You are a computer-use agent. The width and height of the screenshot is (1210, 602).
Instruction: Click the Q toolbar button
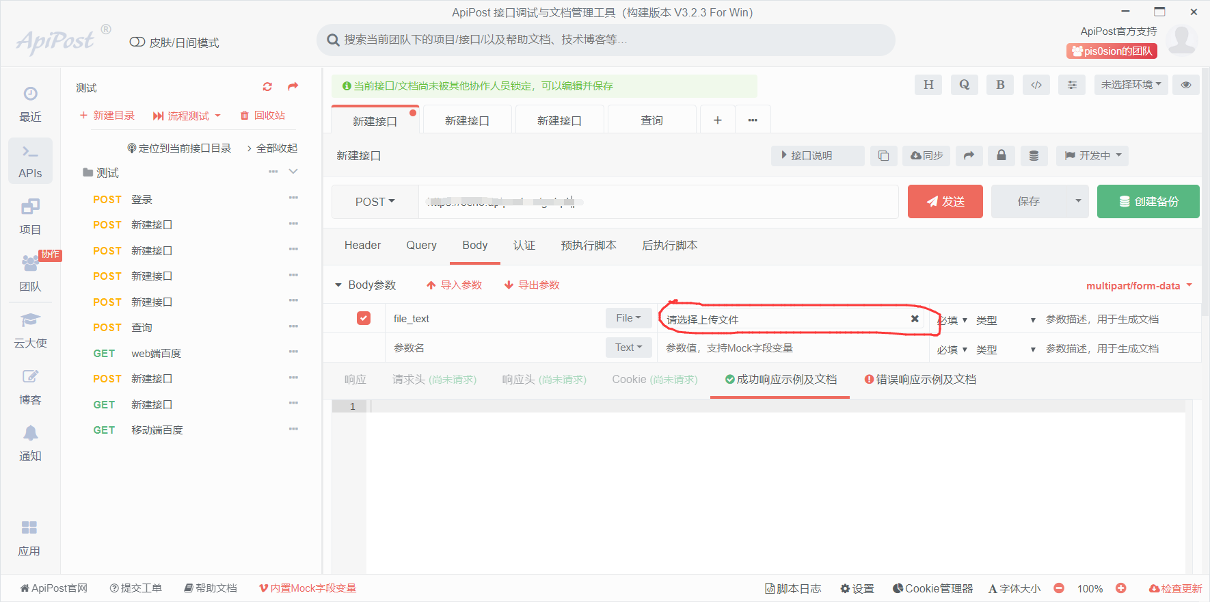tap(964, 85)
